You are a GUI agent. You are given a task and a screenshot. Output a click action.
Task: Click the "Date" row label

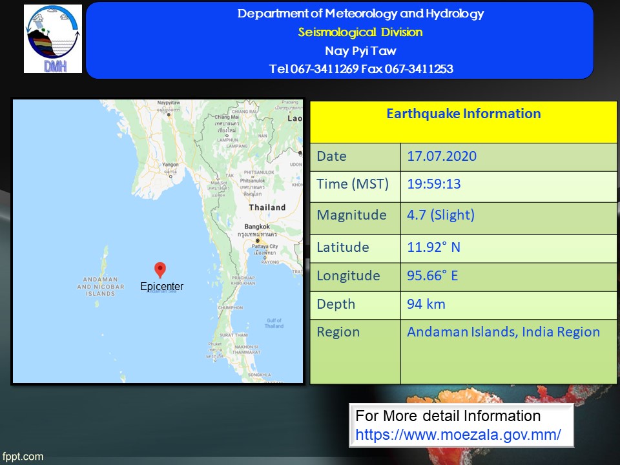(331, 156)
